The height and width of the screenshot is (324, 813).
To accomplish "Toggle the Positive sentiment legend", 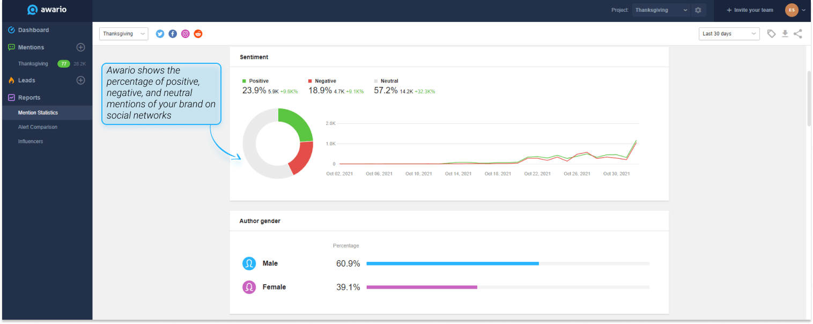I will [x=255, y=81].
